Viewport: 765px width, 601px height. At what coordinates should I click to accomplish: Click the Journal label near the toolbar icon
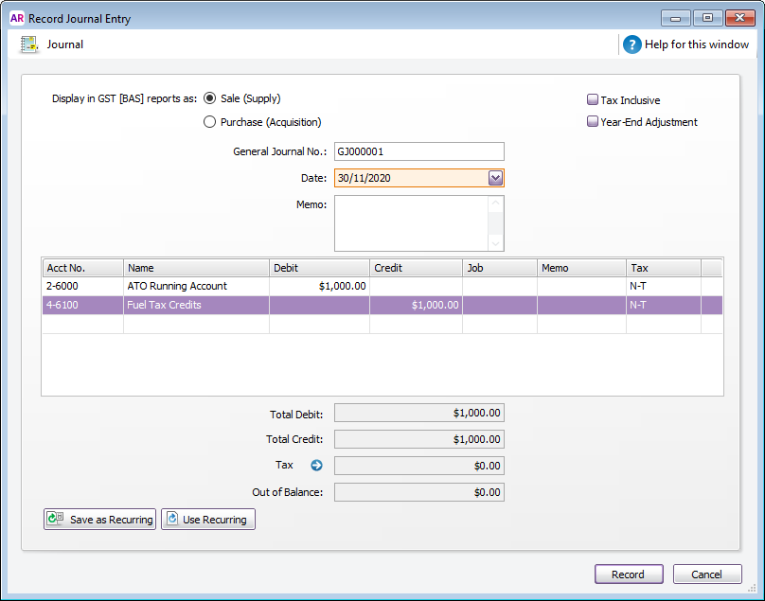coord(64,44)
